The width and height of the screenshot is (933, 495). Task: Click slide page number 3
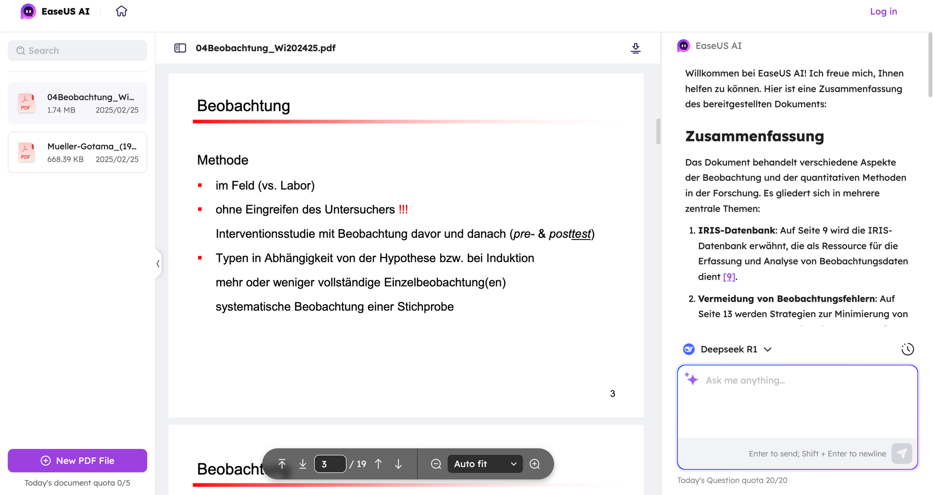(x=613, y=394)
